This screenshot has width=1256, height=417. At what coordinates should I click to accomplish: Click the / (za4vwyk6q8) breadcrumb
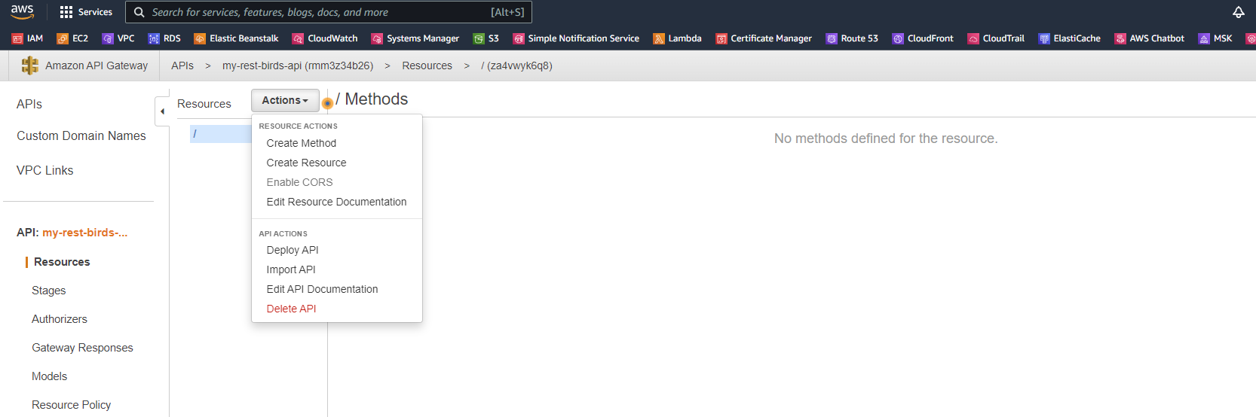tap(516, 65)
